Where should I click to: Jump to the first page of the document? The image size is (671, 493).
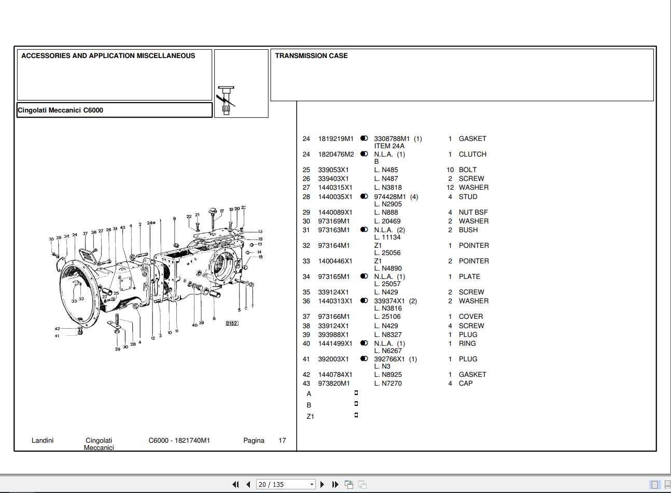(x=236, y=484)
